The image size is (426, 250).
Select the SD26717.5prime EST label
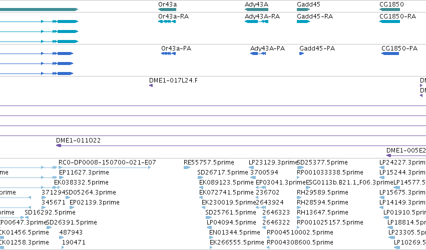tap(223, 172)
